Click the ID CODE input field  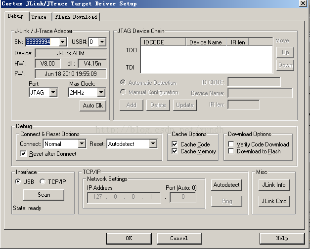click(x=254, y=82)
